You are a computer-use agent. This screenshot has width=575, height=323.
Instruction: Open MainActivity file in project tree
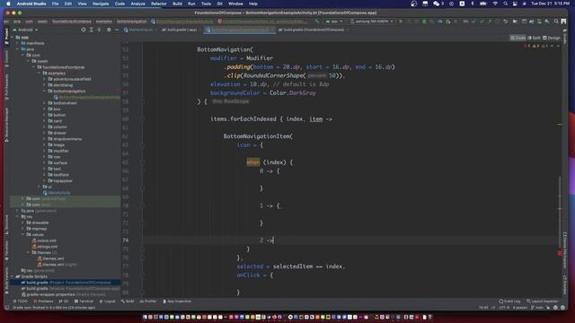57,193
